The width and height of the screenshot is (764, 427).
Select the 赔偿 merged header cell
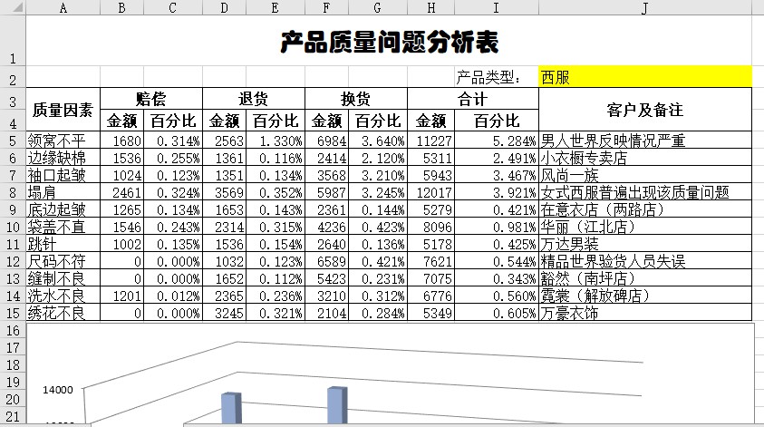point(150,99)
